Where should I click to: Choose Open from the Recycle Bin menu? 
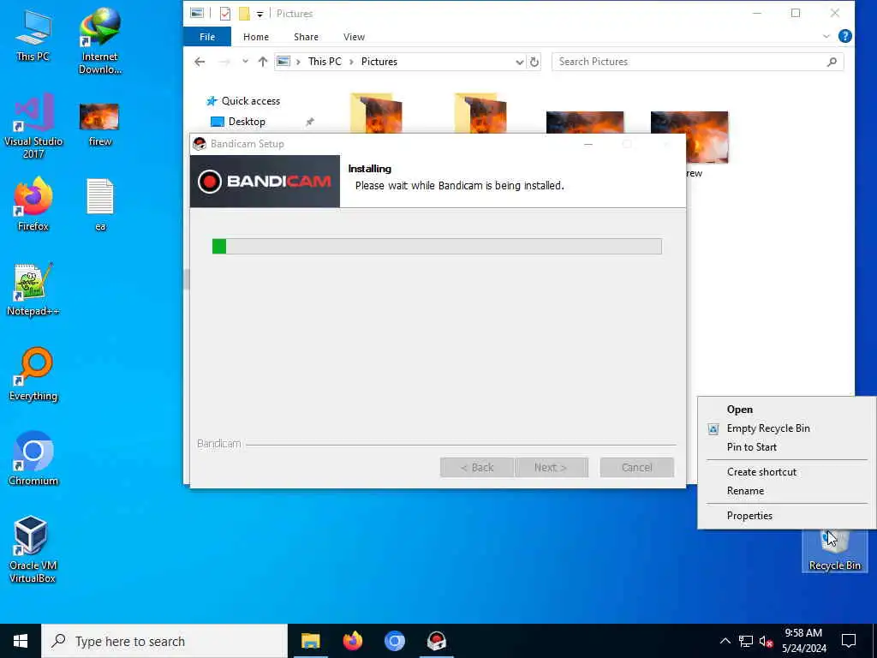click(786, 410)
